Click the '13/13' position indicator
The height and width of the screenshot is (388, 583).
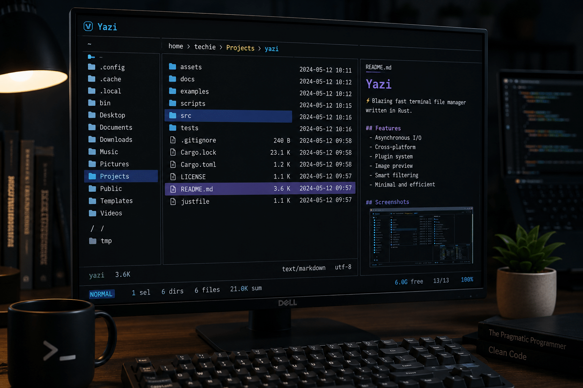(x=441, y=280)
